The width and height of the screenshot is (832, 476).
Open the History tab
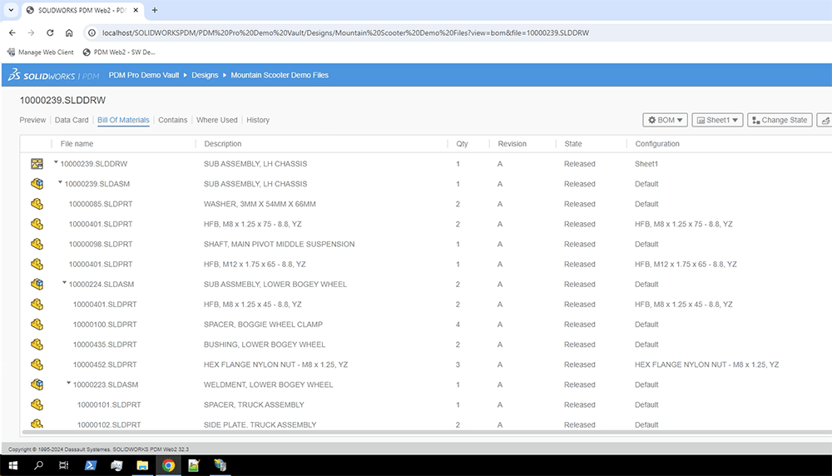pyautogui.click(x=258, y=120)
